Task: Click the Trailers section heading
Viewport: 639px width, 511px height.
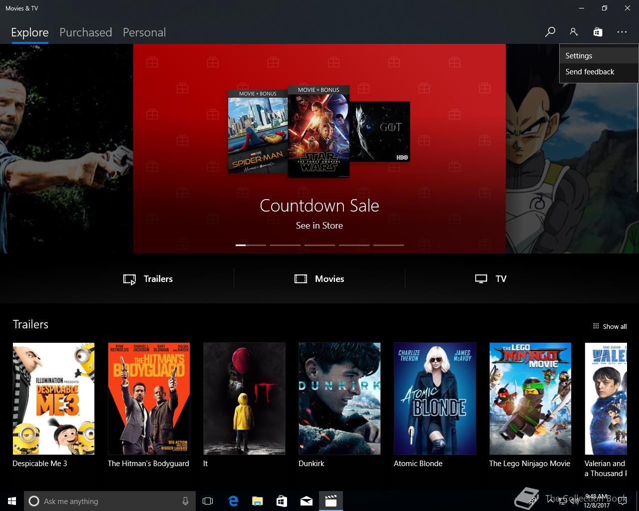Action: [x=30, y=324]
